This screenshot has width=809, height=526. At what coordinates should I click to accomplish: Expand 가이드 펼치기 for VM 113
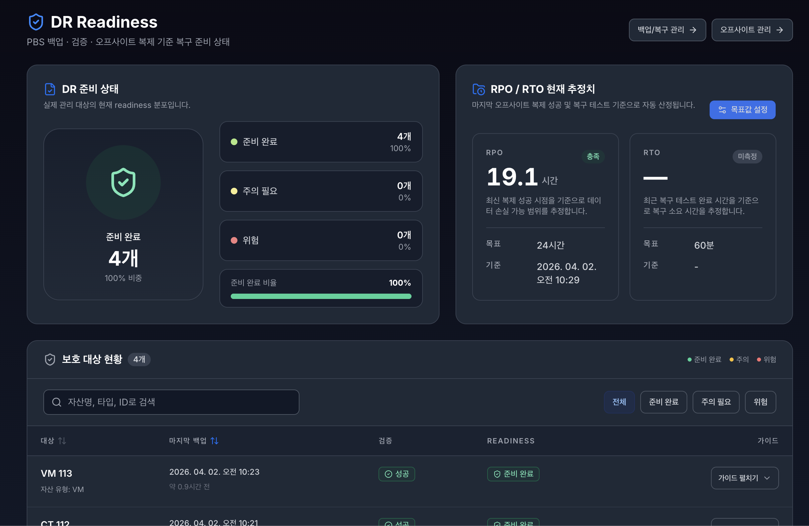pos(744,478)
